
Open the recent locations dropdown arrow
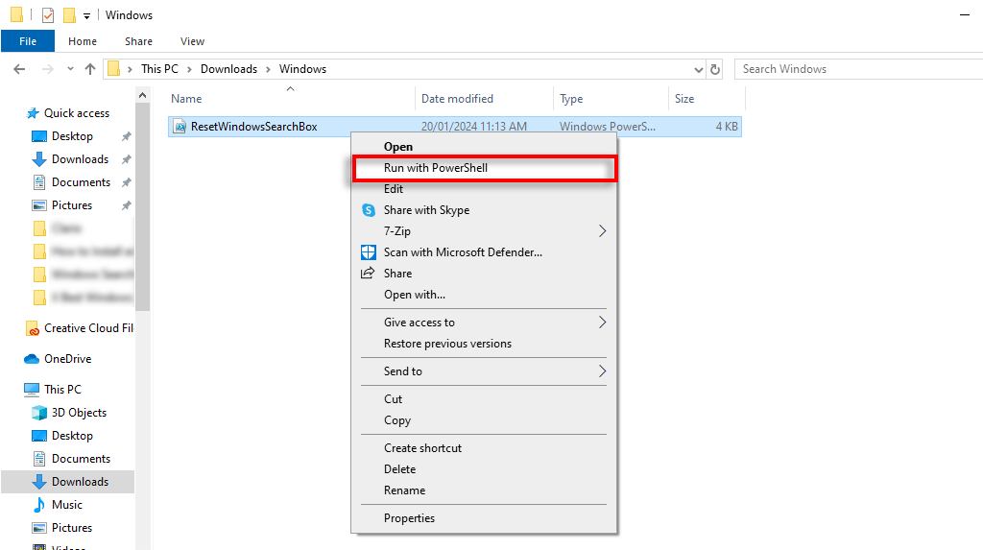(x=70, y=69)
